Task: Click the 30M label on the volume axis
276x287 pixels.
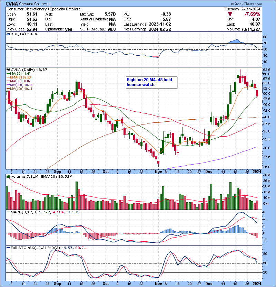Action: 267,175
